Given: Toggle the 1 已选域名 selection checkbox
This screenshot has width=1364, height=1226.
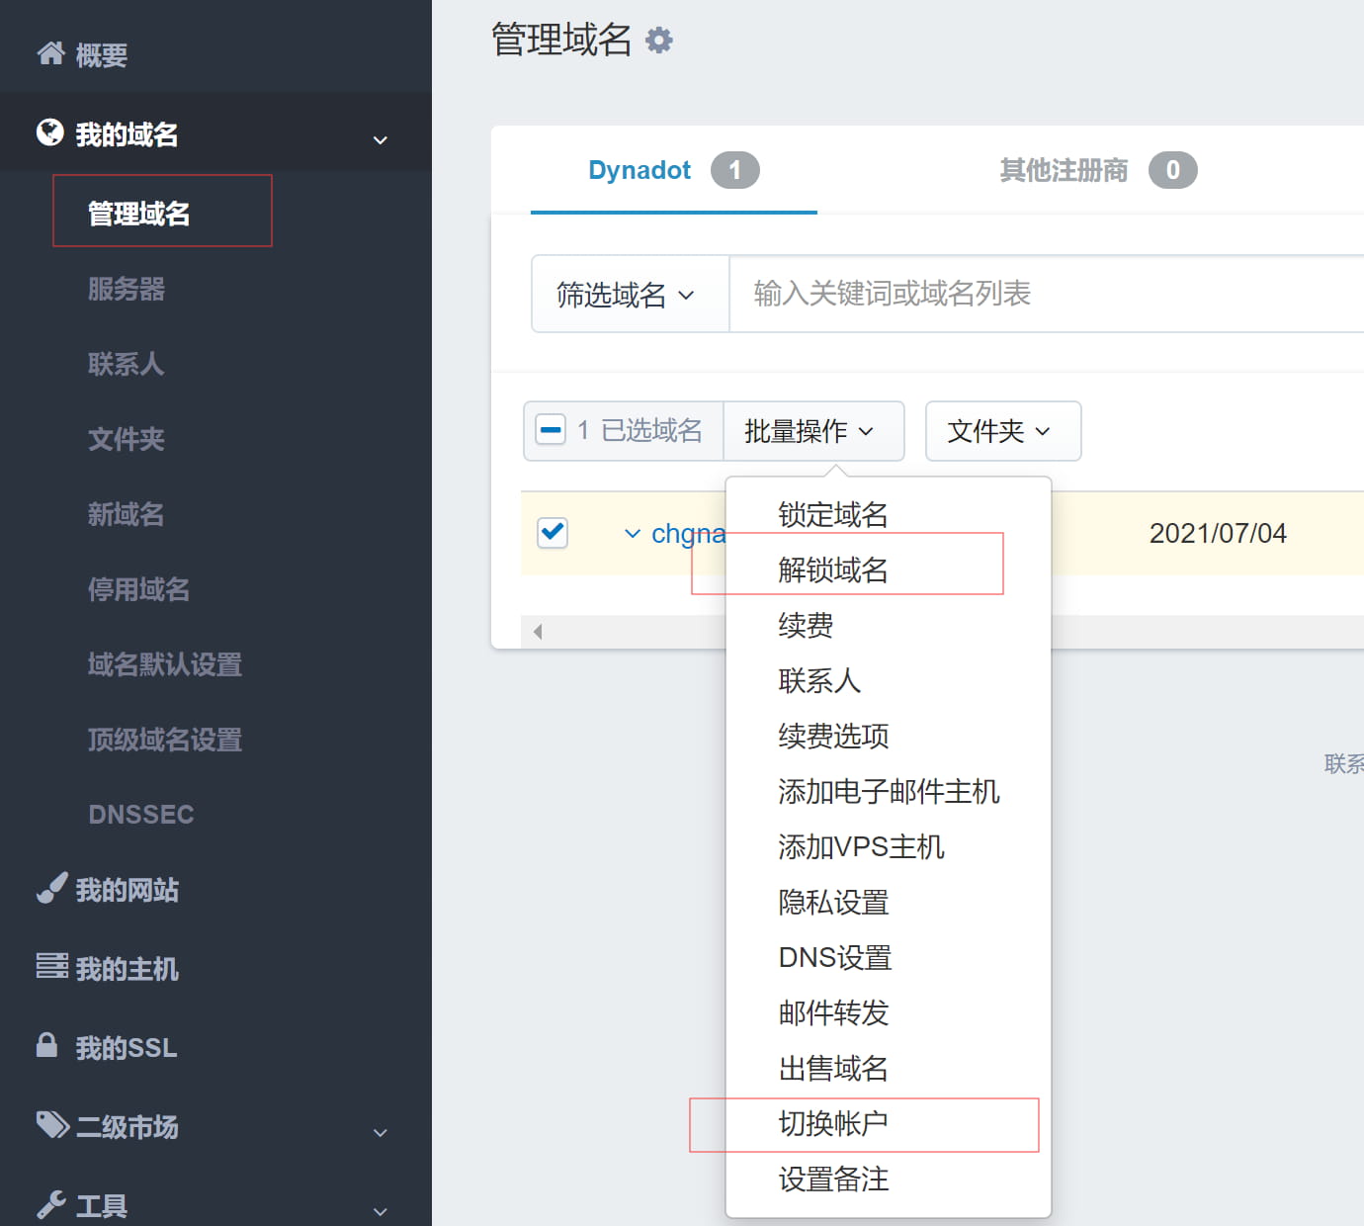Looking at the screenshot, I should click(x=551, y=430).
